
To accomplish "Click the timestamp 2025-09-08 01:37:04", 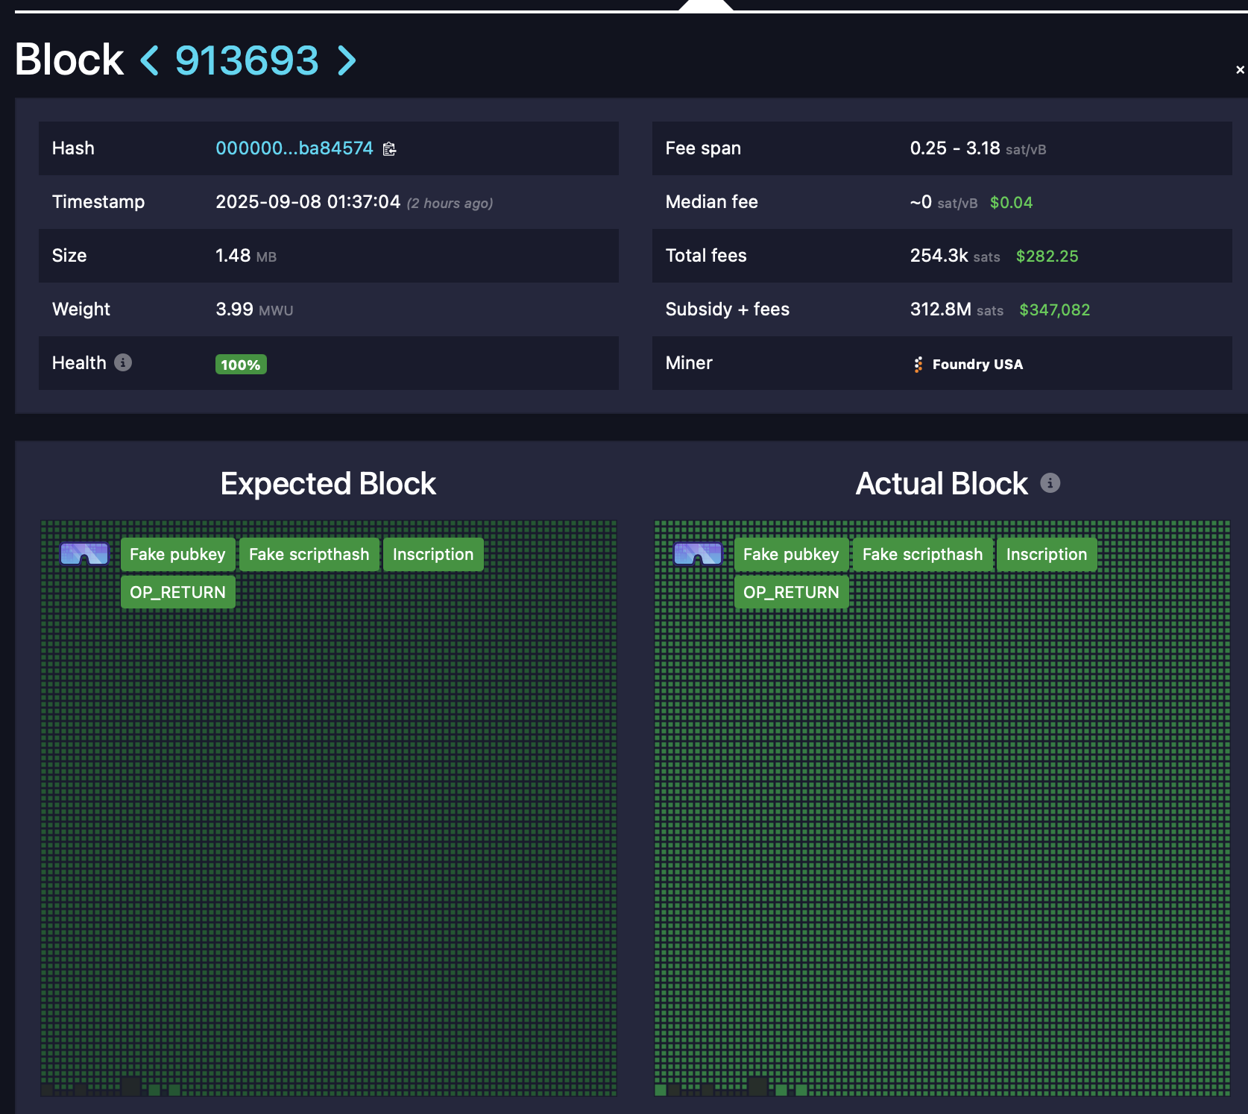I will click(308, 202).
